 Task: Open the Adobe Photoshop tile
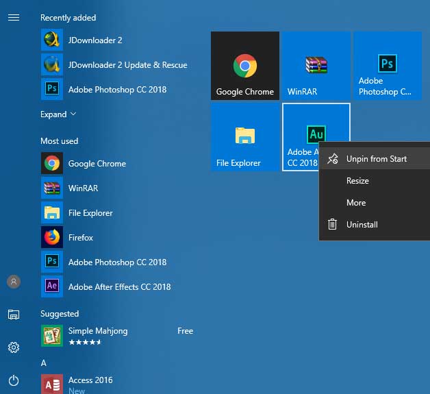(388, 66)
